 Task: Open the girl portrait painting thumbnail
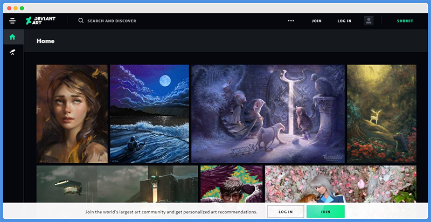tap(72, 114)
